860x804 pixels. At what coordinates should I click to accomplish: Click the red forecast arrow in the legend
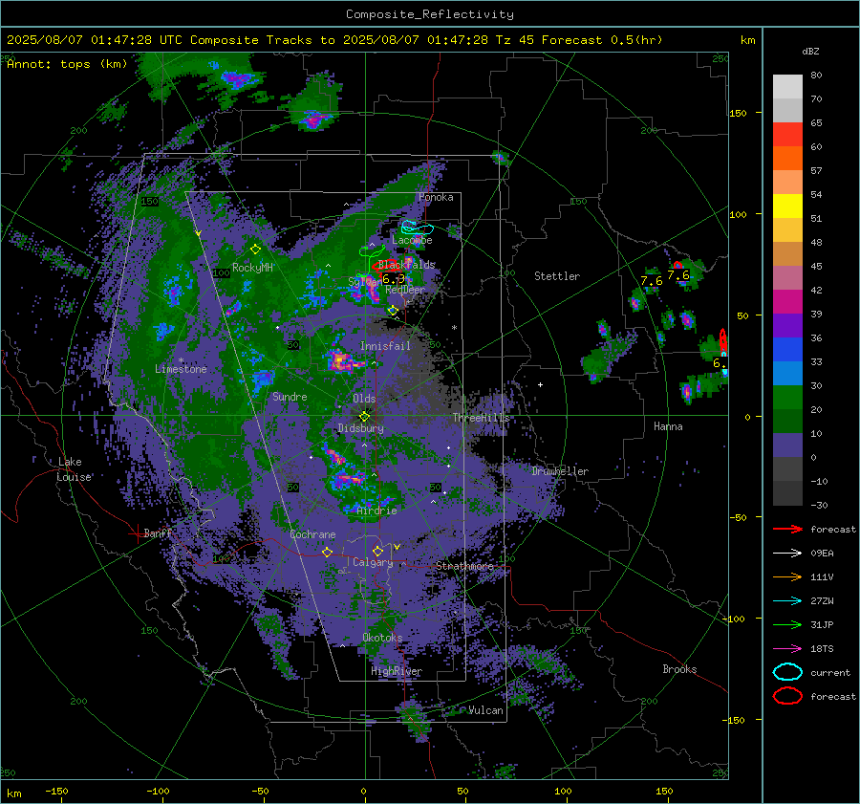(787, 529)
